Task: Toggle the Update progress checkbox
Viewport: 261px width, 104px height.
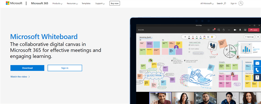Action: coord(189,45)
